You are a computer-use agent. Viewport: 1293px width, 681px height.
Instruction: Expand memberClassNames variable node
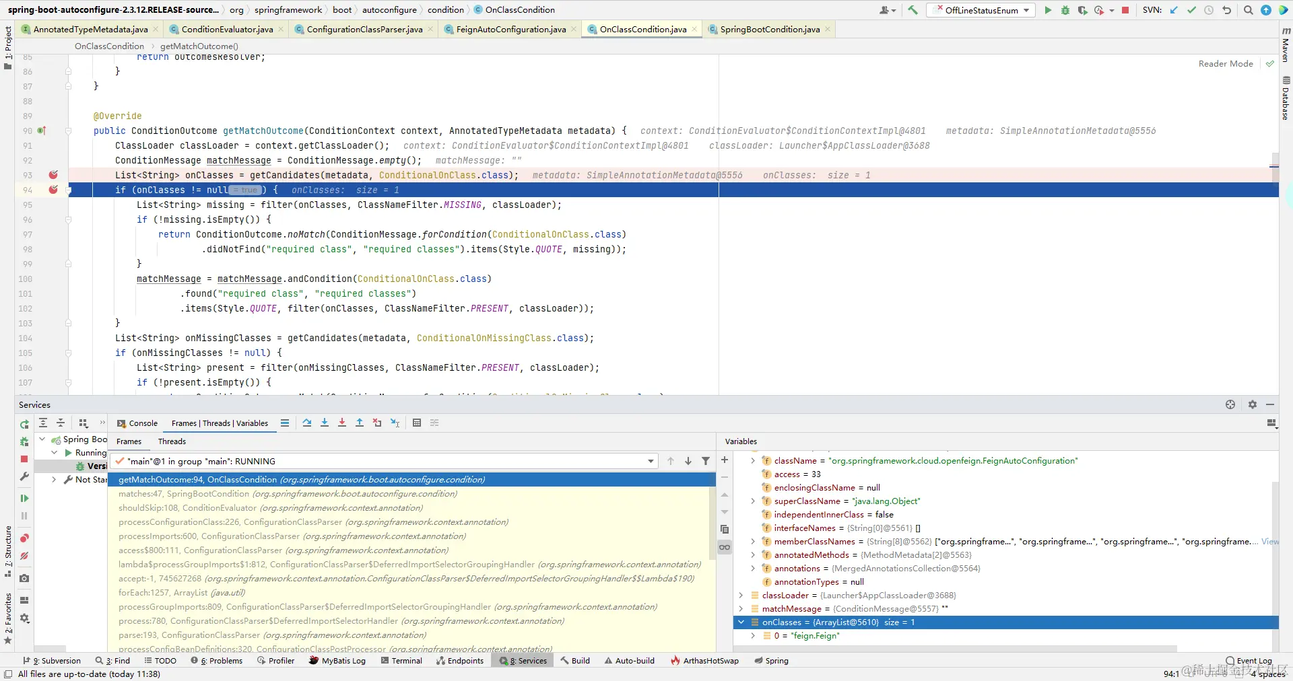(x=753, y=542)
